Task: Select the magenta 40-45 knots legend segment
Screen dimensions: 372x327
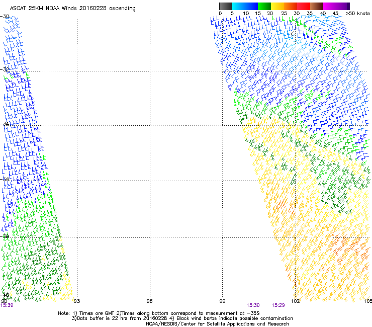Action: (x=330, y=6)
